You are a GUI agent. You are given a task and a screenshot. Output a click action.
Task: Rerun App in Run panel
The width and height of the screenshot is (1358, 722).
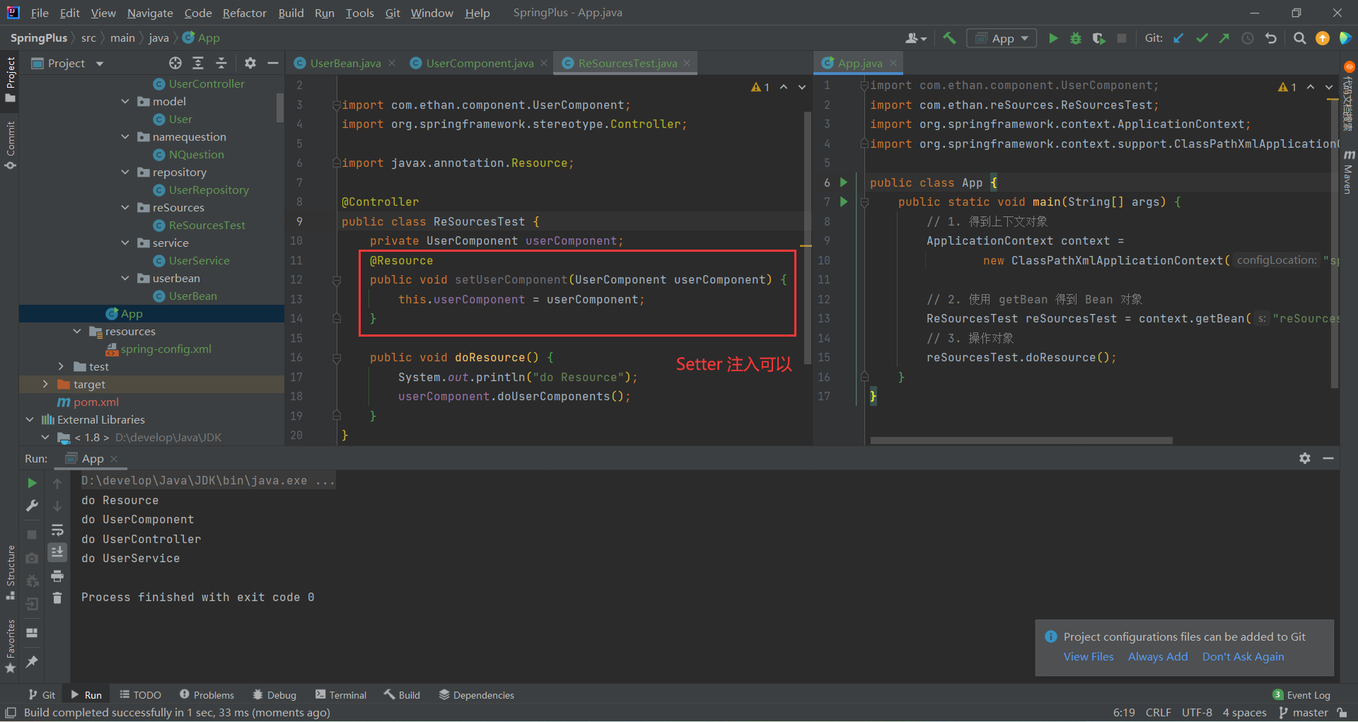tap(32, 483)
